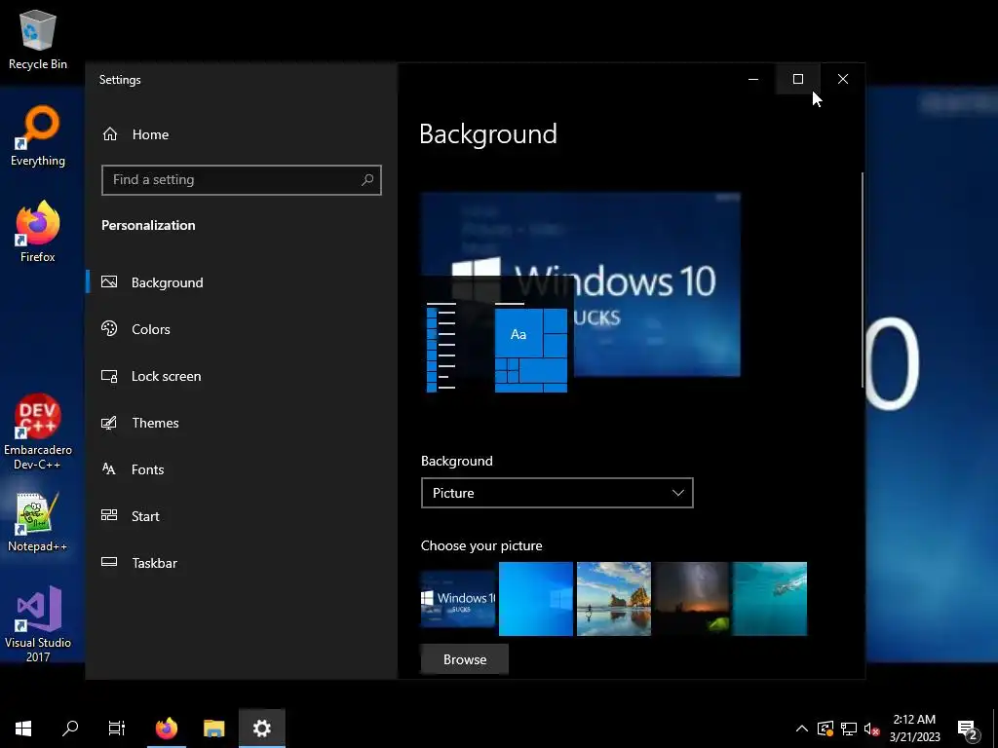Go to Fonts settings page
Viewport: 998px width, 748px height.
click(148, 469)
